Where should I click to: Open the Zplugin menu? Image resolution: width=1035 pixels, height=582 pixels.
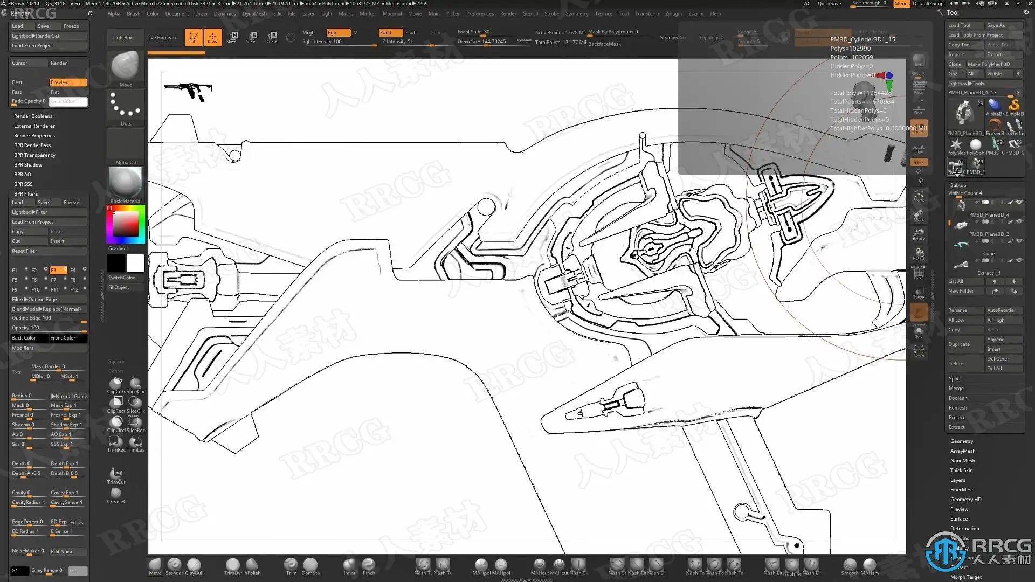click(x=673, y=13)
